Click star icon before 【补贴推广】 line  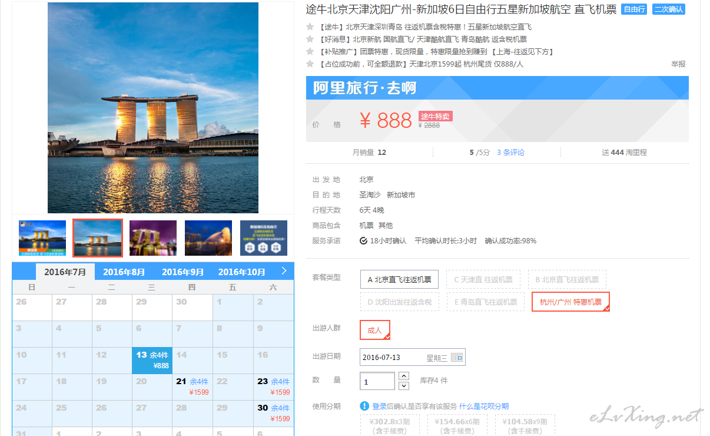point(310,51)
